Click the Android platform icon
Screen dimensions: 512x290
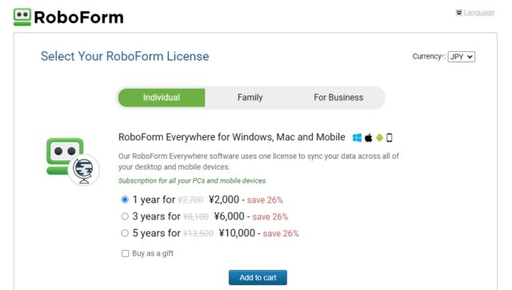[x=379, y=138]
